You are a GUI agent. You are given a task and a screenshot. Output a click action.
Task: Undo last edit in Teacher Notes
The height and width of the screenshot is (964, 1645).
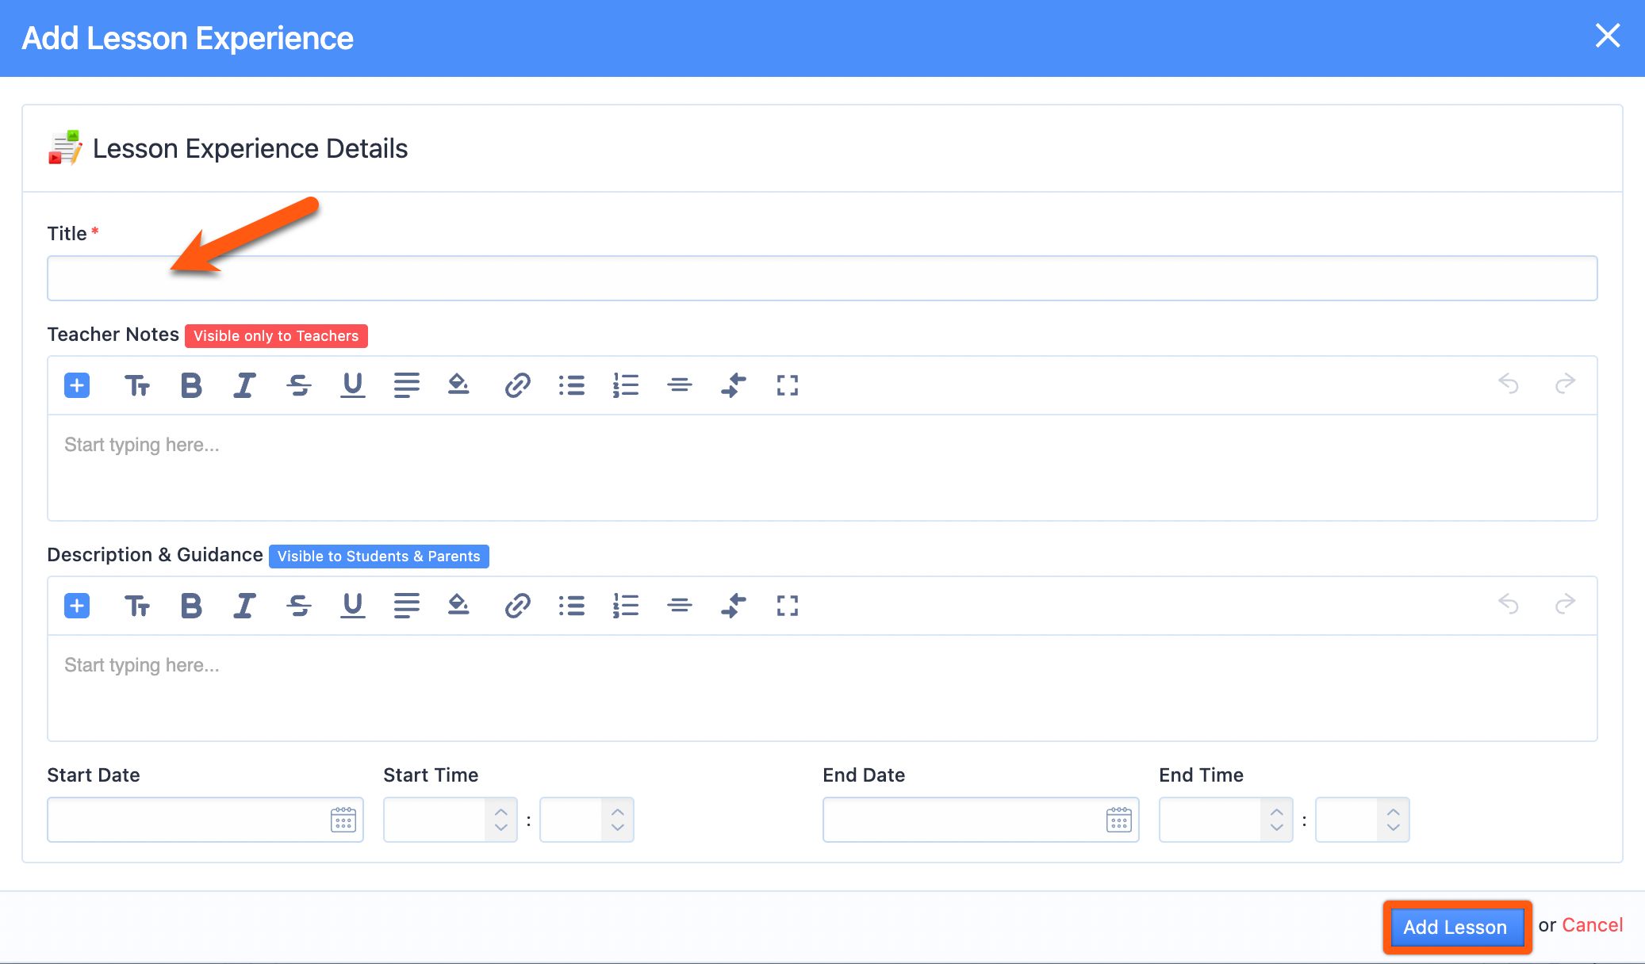pyautogui.click(x=1509, y=384)
